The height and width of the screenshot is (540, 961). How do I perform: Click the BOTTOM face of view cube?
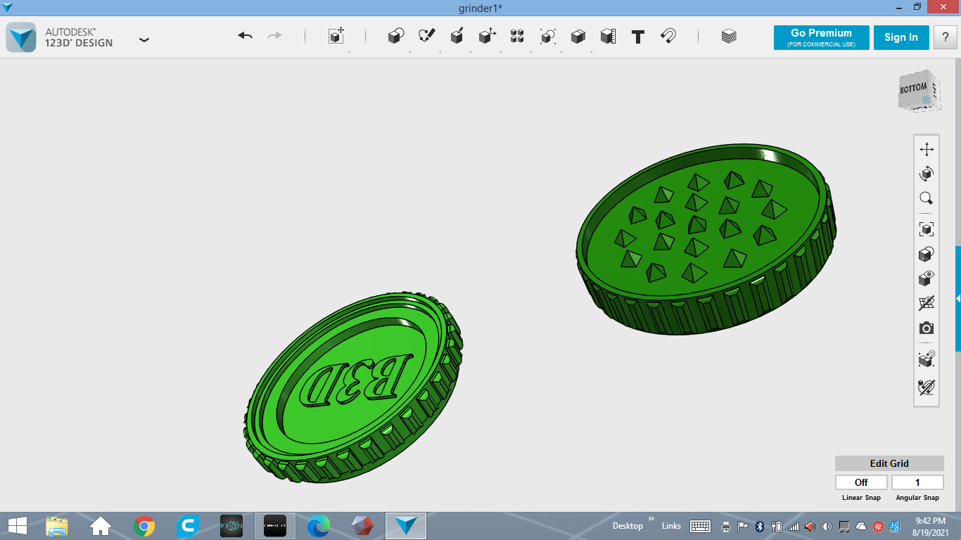[x=913, y=90]
